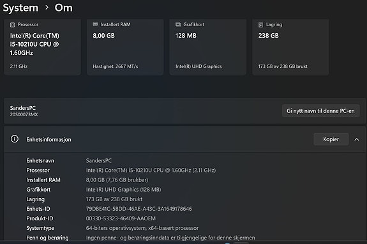The height and width of the screenshot is (244, 367).
Task: Select processor value in Enhetsinformasjon list
Action: point(151,171)
